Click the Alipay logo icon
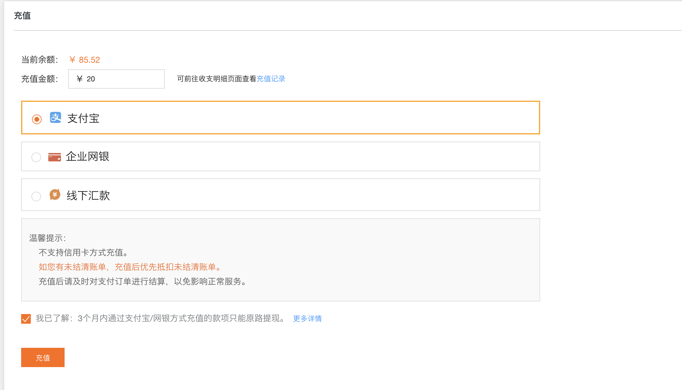The width and height of the screenshot is (682, 390). 56,118
